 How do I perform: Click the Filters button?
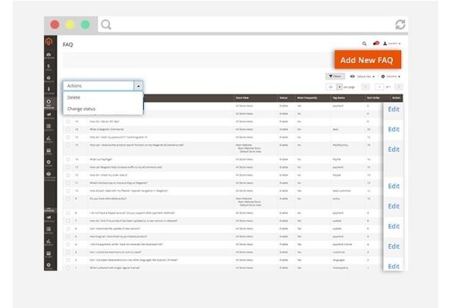pos(334,76)
